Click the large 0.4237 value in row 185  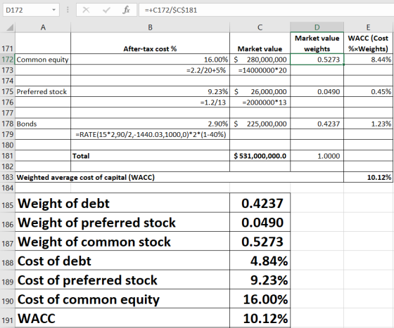(260, 203)
